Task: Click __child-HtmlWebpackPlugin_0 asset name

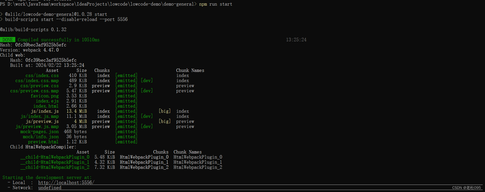Action: (x=55, y=157)
